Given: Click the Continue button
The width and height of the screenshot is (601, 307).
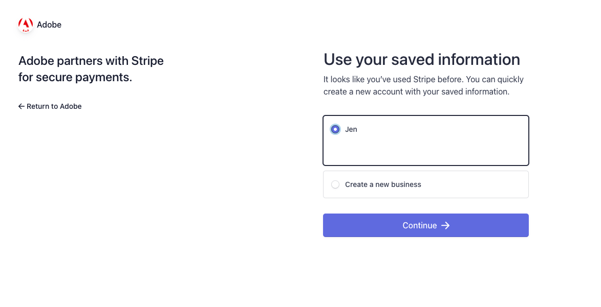Looking at the screenshot, I should pos(426,225).
